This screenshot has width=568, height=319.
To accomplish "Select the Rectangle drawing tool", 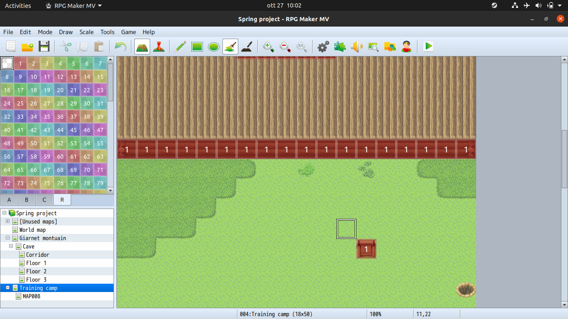I will (x=197, y=47).
